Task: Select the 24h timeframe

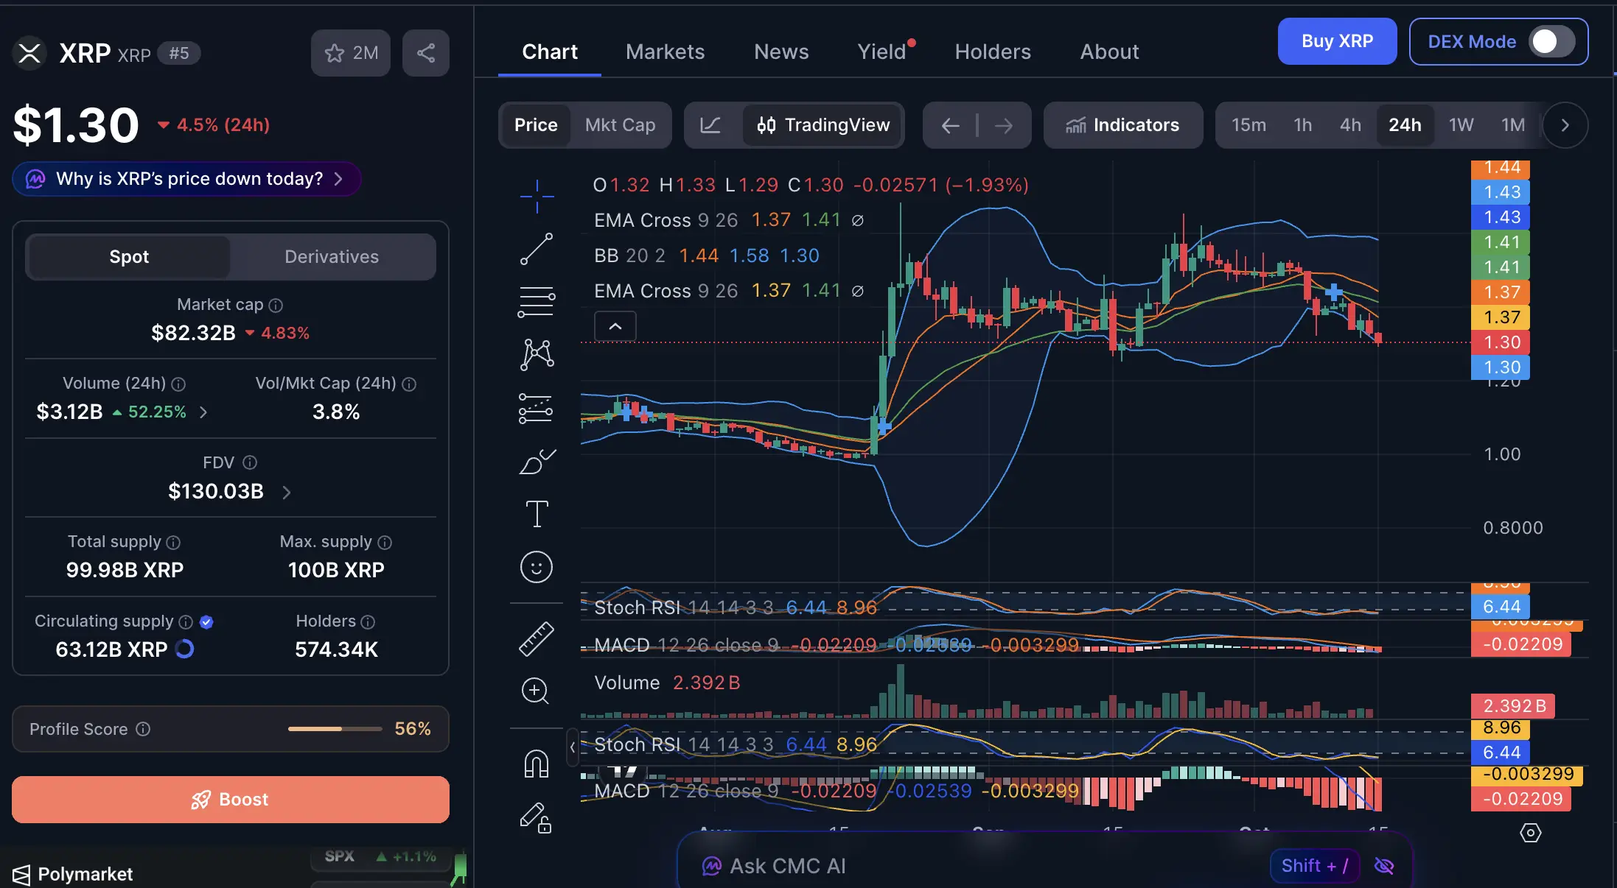Action: coord(1405,125)
